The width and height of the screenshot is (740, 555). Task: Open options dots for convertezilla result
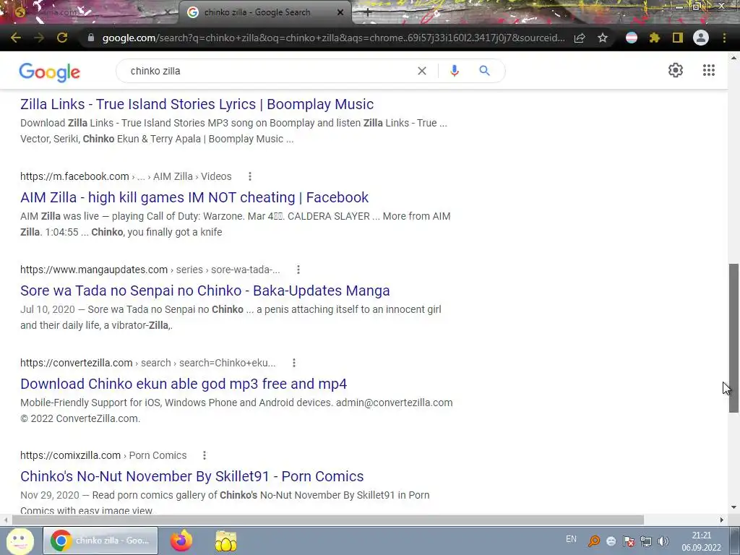[x=293, y=363]
